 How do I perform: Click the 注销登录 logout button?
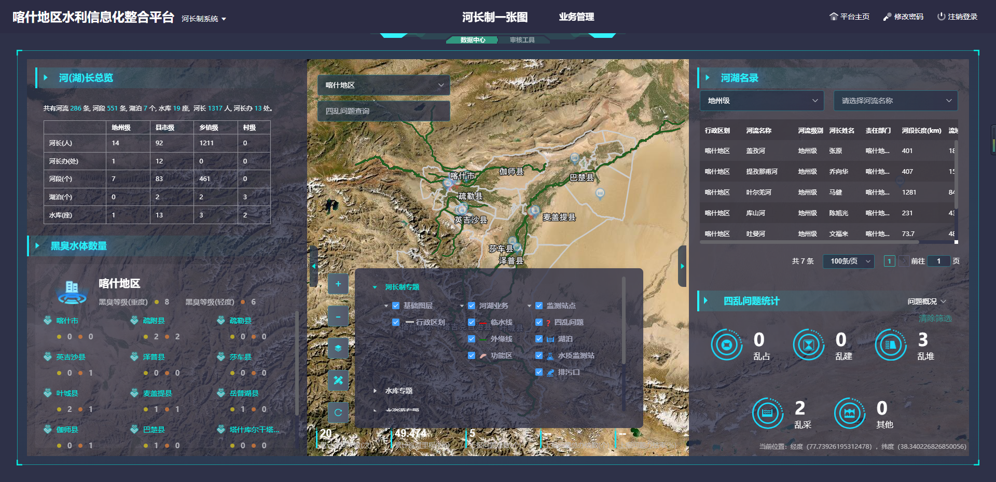pyautogui.click(x=957, y=17)
